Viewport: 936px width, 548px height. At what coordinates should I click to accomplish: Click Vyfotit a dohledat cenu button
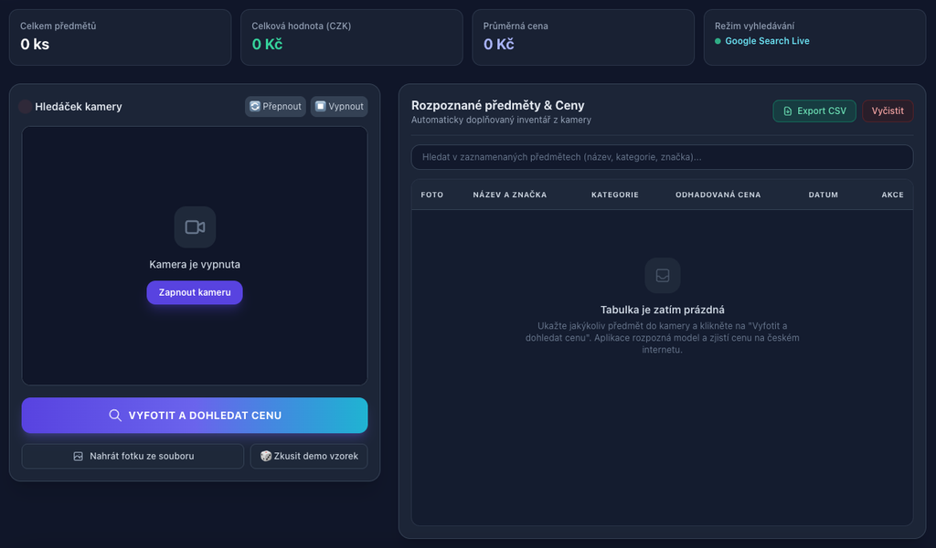(x=195, y=415)
